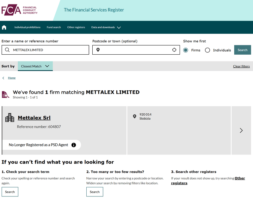
Task: Click the location pin next to Slobizia address
Action: 135,116
